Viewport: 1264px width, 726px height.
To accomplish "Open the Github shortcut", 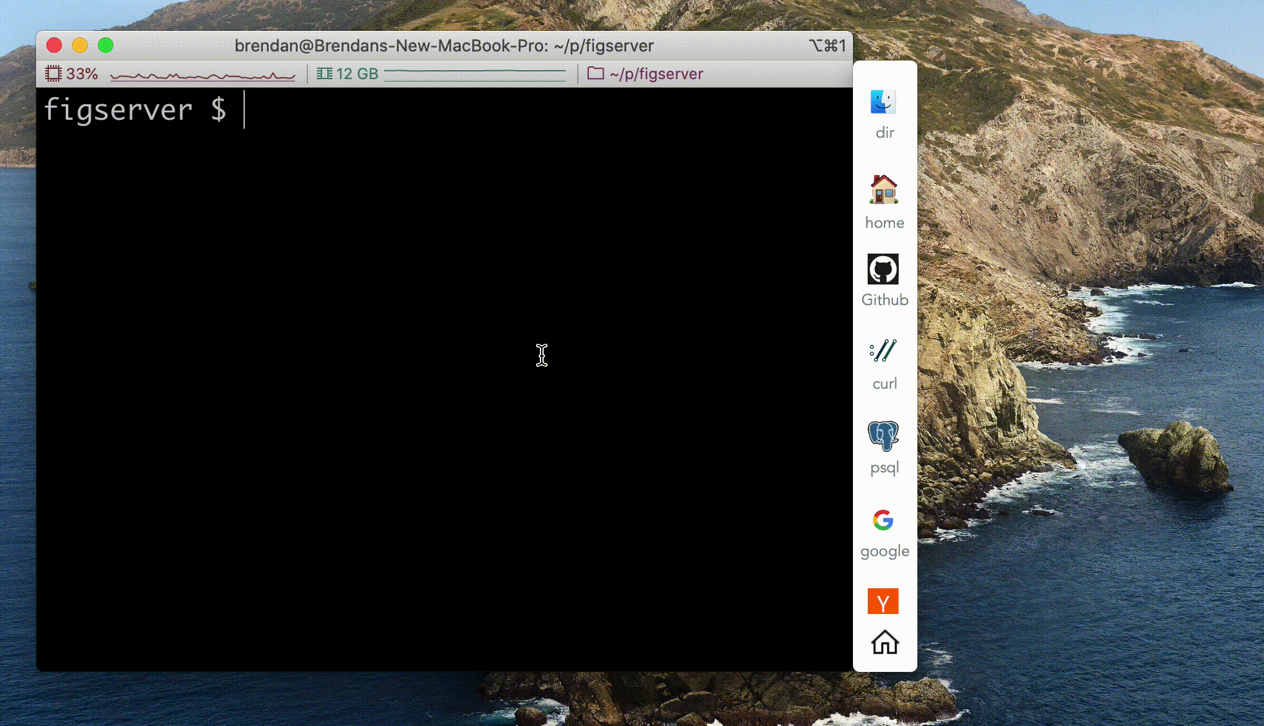I will click(884, 269).
